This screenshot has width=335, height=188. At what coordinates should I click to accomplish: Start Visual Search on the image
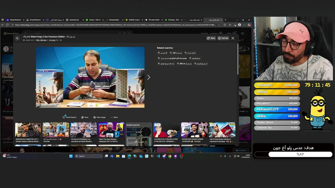69,117
